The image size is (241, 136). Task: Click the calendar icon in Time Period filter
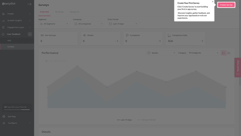(x=110, y=24)
